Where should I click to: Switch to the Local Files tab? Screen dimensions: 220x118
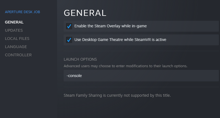(x=17, y=39)
